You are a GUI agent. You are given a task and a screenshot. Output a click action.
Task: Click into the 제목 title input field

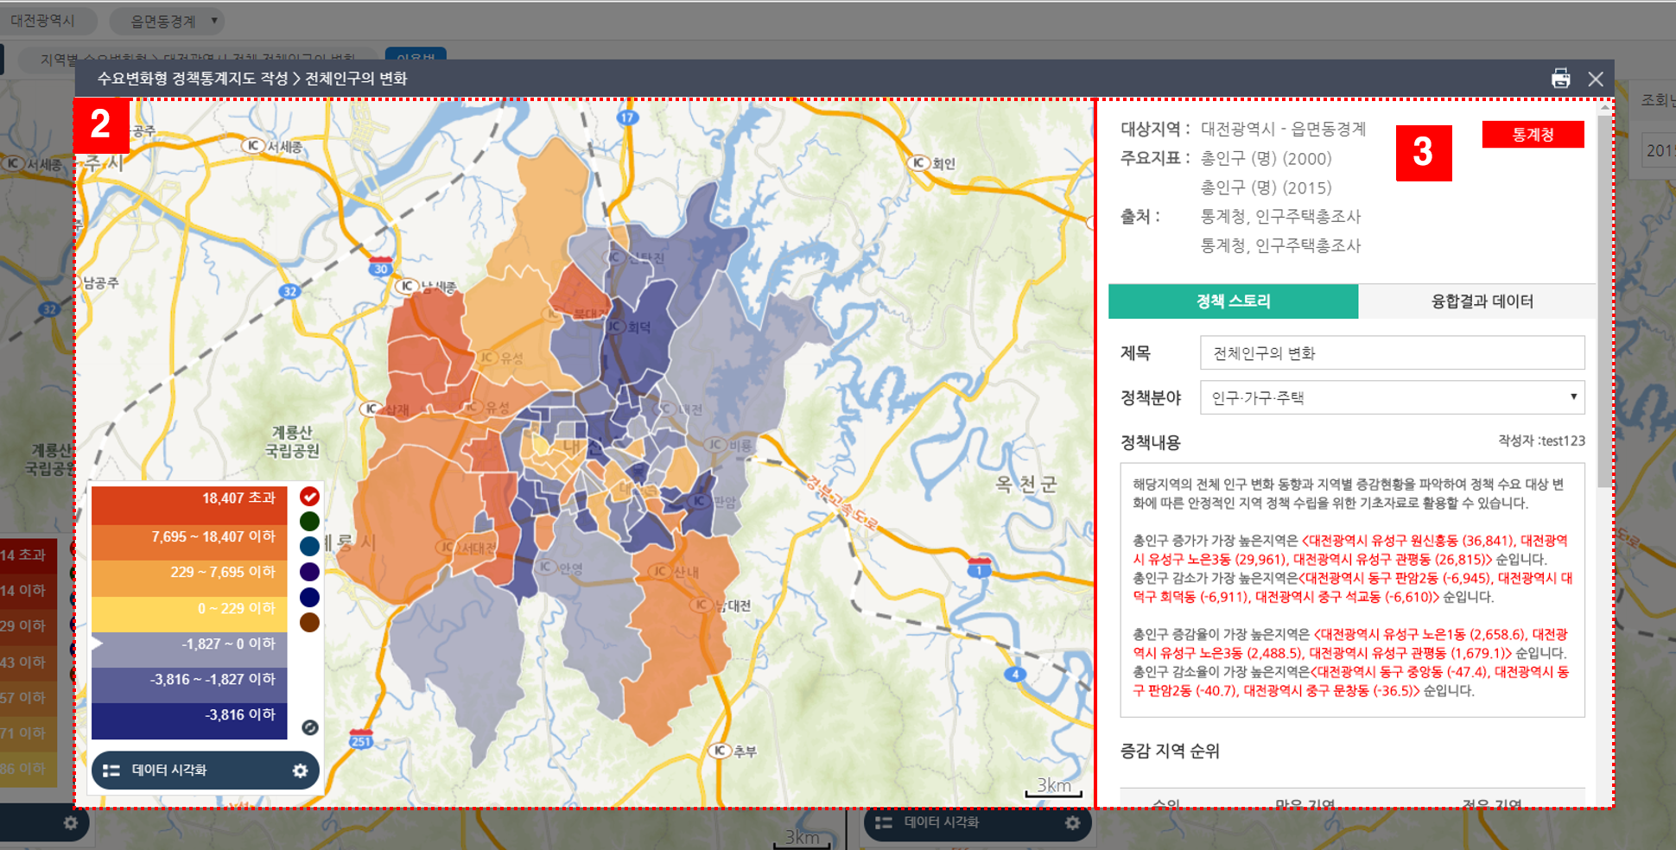(x=1392, y=352)
